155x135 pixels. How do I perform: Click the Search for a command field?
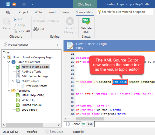pyautogui.click(x=125, y=12)
